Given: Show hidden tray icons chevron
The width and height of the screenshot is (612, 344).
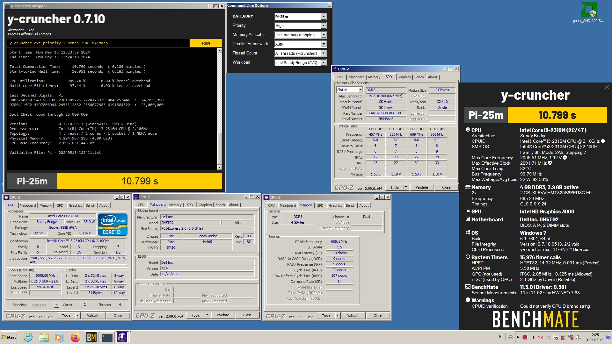Looking at the screenshot, I should click(x=518, y=337).
